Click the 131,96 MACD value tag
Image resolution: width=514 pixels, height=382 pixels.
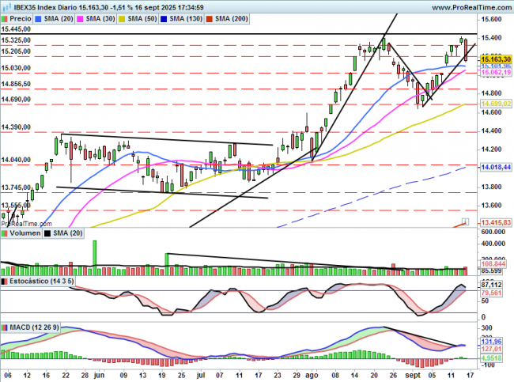491,342
